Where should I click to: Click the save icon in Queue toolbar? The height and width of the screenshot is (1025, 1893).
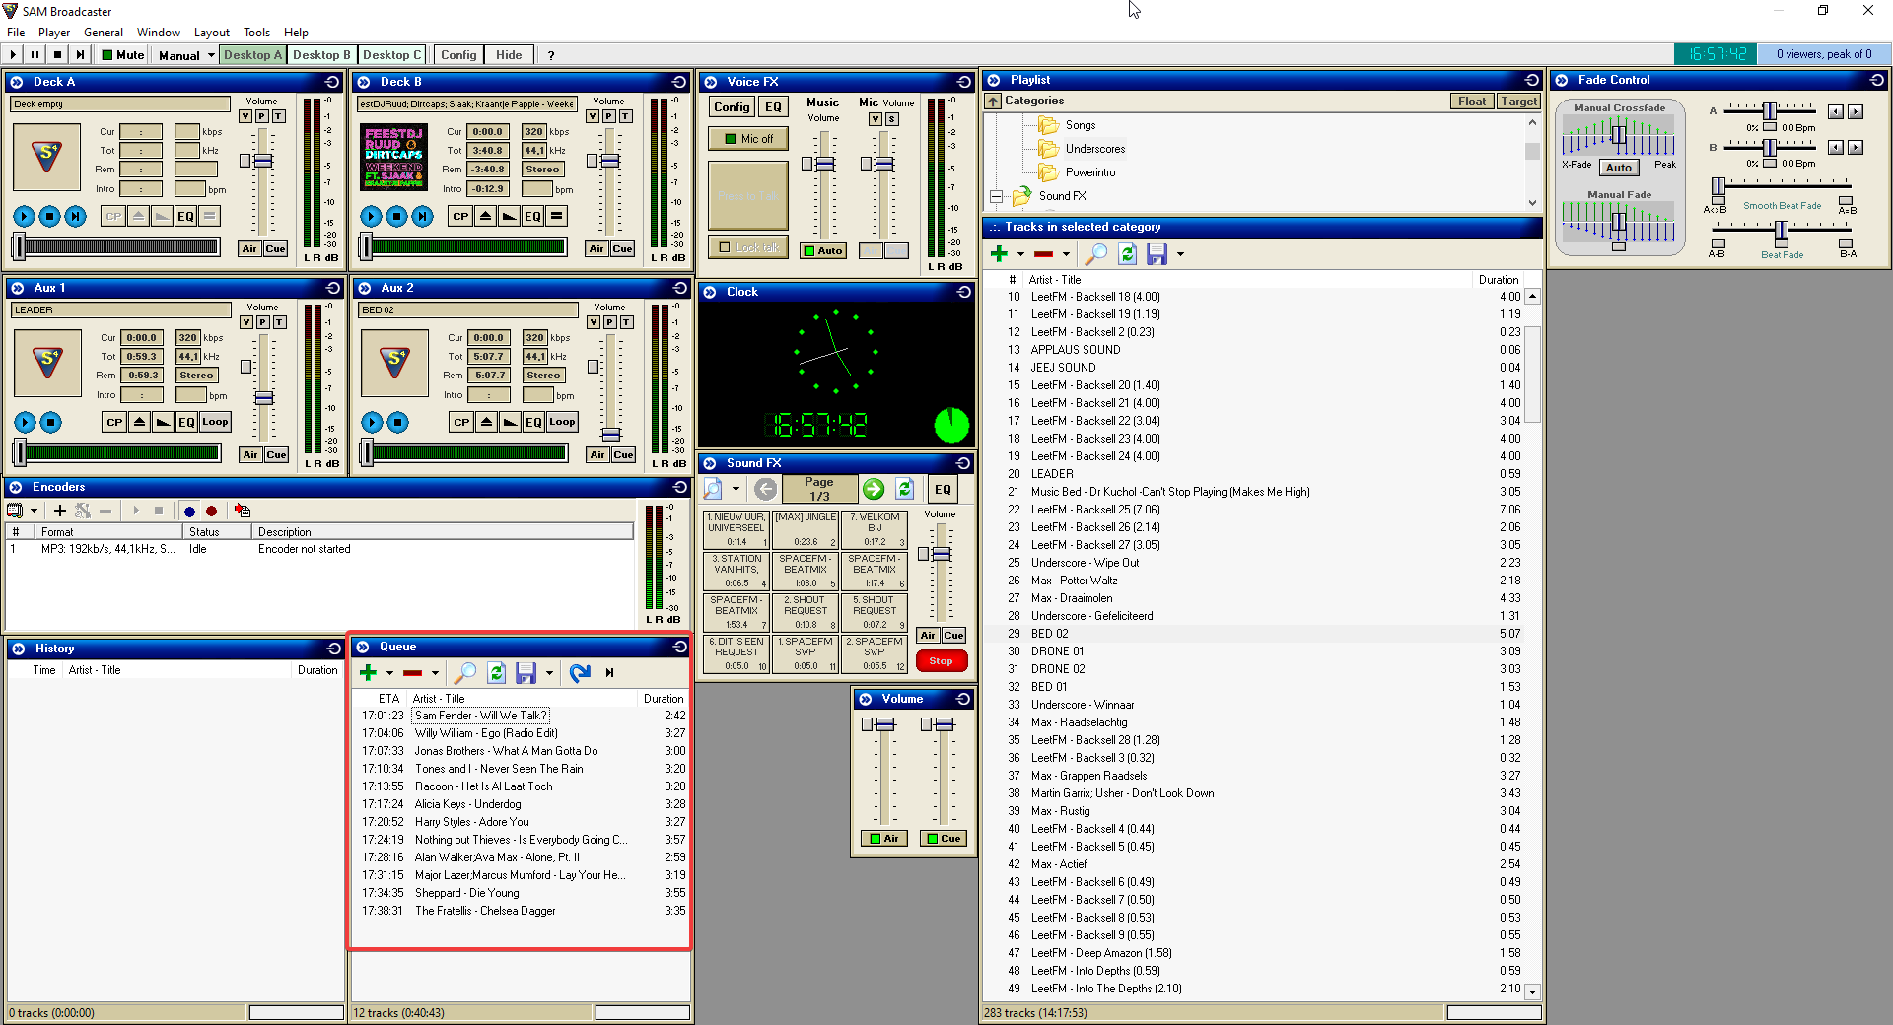526,673
